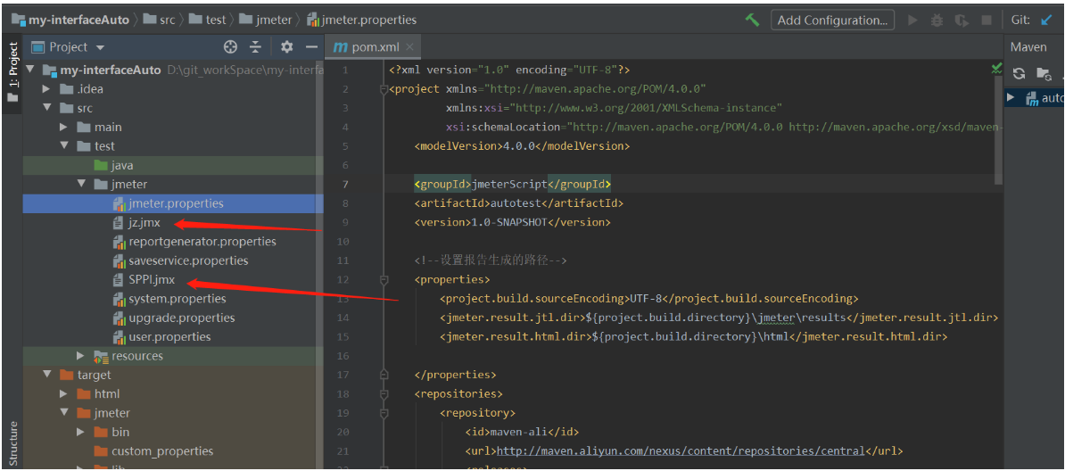The image size is (1065, 471).
Task: Hide the Project panel with the minus icon
Action: pyautogui.click(x=311, y=46)
